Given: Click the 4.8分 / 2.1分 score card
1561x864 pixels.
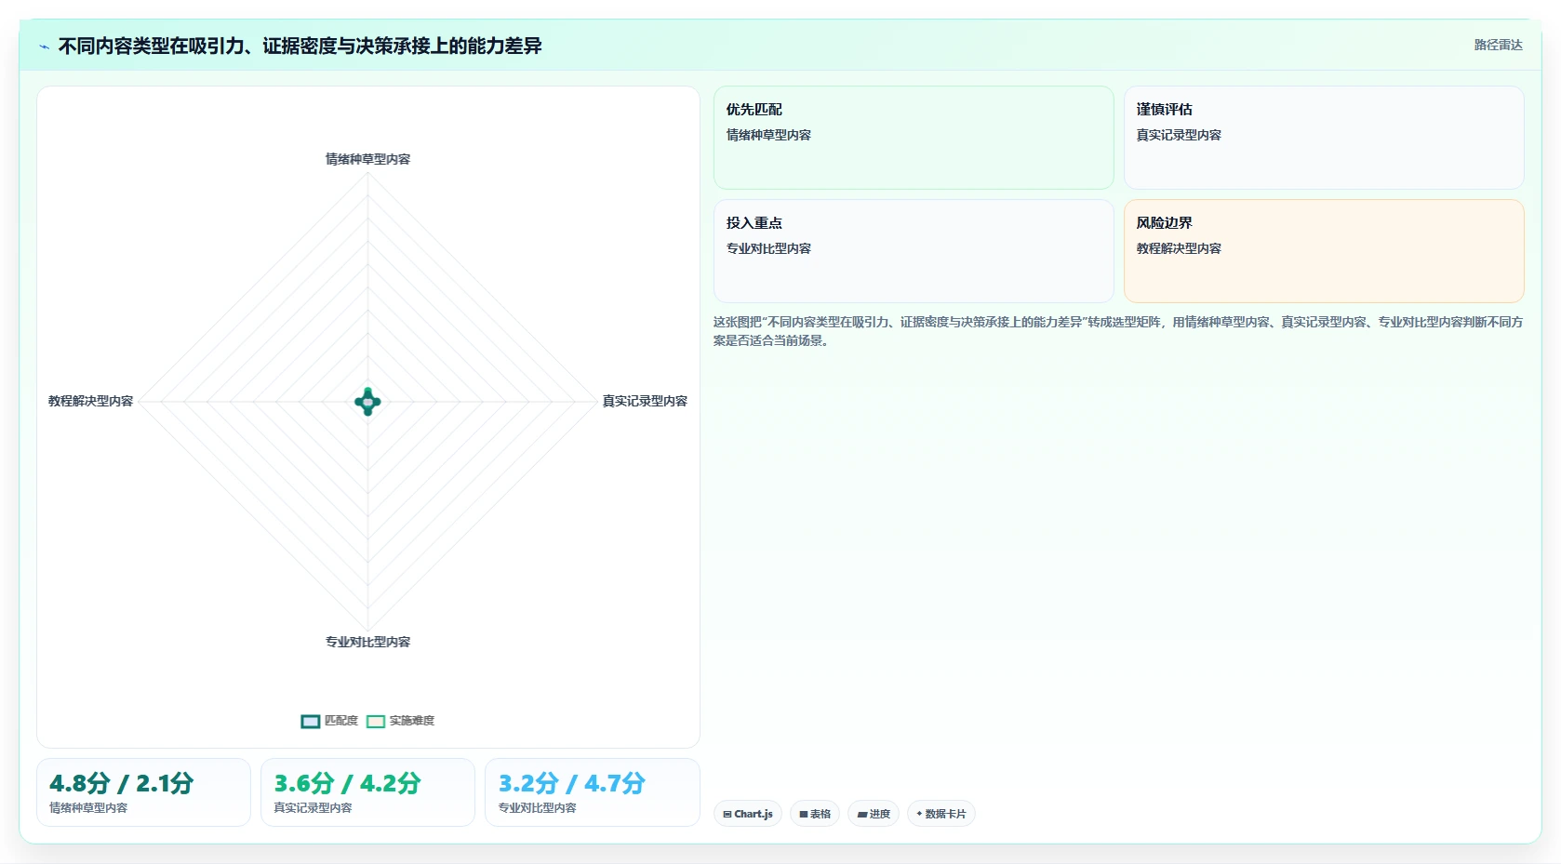Looking at the screenshot, I should pos(143,792).
